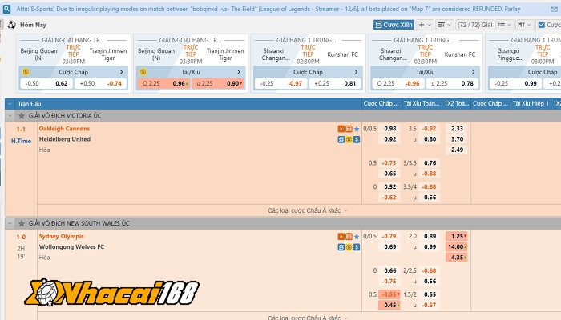Click the 1X2 Toà column header
The width and height of the screenshot is (561, 320).
pos(456,103)
